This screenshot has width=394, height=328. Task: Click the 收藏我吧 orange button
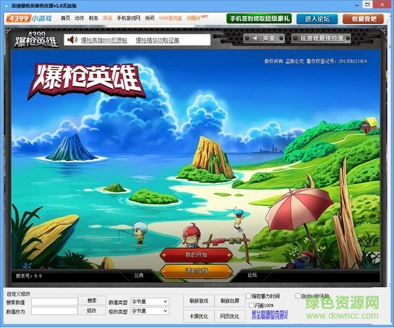[363, 19]
